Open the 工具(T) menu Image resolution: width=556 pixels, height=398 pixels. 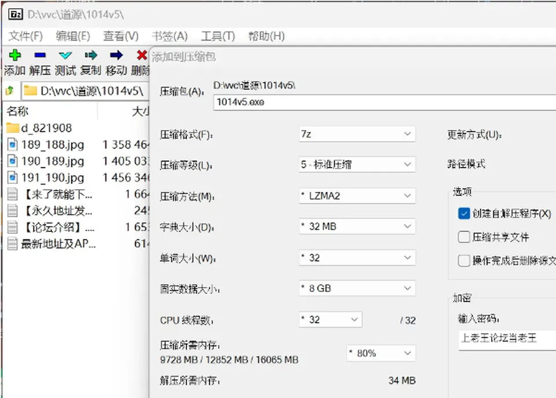(218, 36)
